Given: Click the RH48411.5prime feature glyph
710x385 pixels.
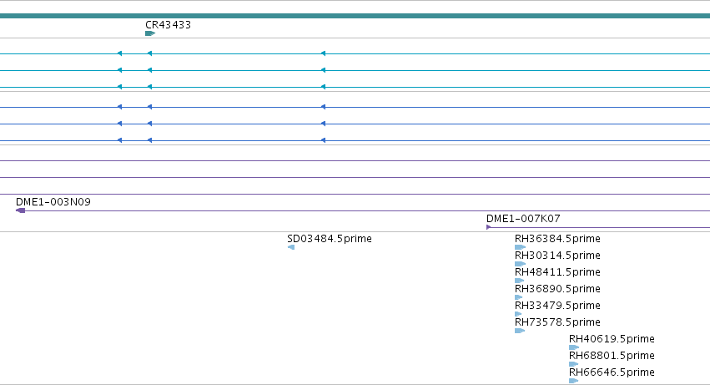Looking at the screenshot, I should coord(520,281).
